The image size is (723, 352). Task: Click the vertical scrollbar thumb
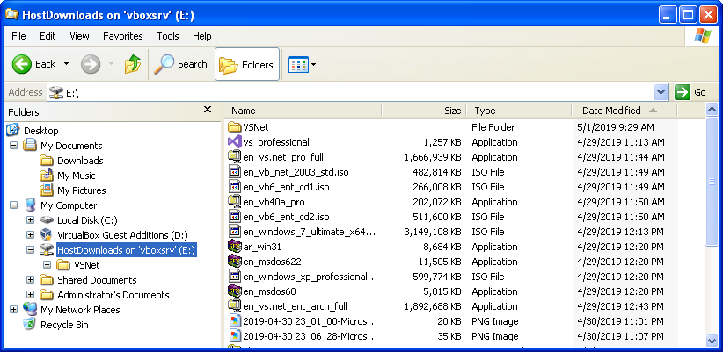pyautogui.click(x=712, y=182)
